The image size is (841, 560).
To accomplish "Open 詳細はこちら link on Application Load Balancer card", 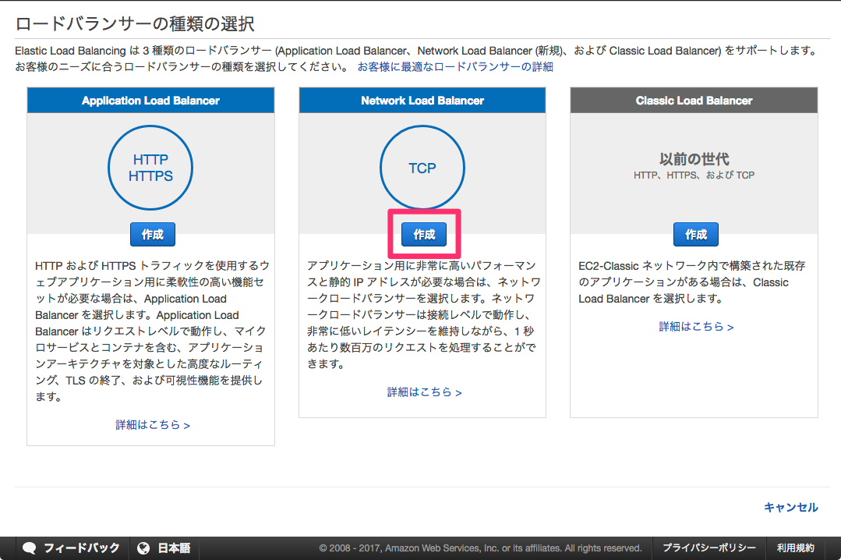I will coord(150,424).
